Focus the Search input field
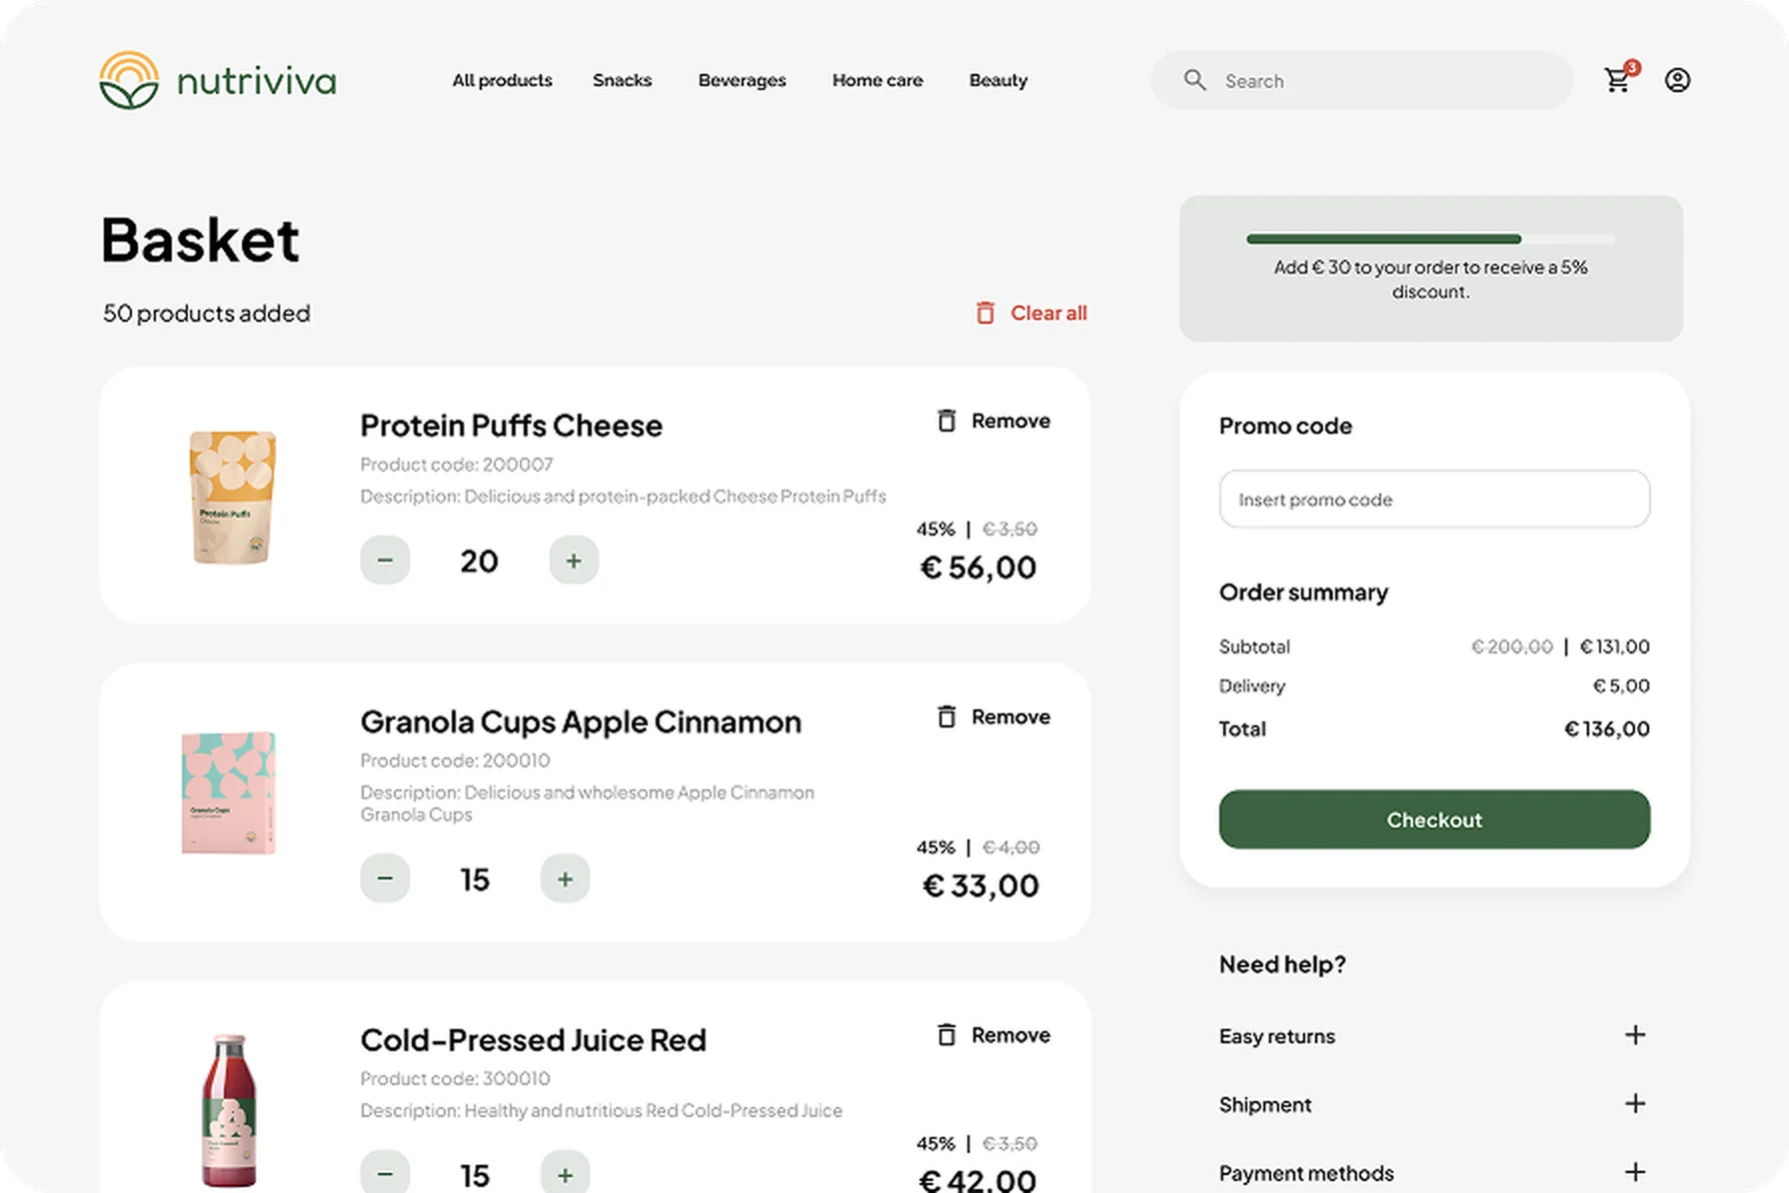The height and width of the screenshot is (1193, 1789). click(x=1362, y=80)
